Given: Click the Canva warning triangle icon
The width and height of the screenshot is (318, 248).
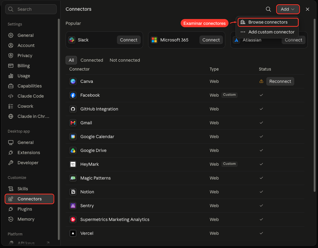Looking at the screenshot, I should pos(261,81).
